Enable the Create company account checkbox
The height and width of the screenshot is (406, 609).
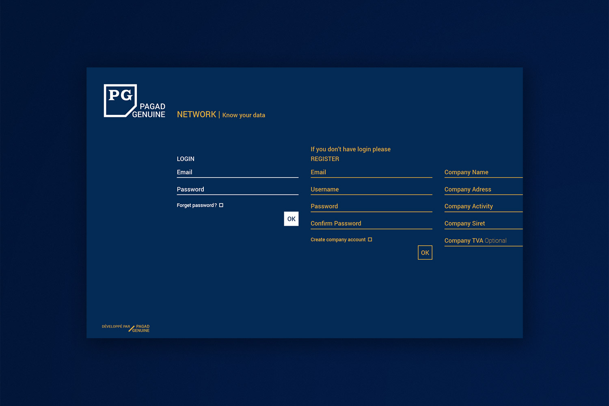point(370,240)
